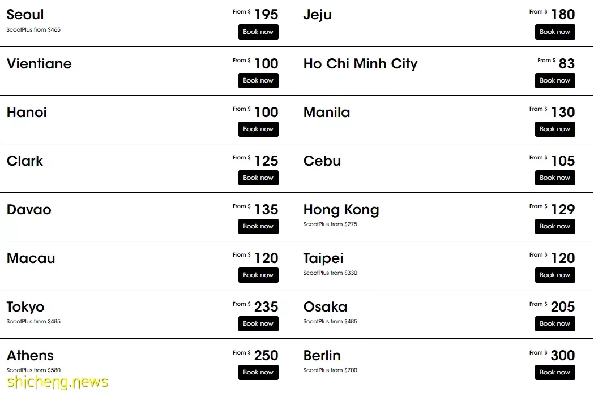
Task: Click Book now for Vientiane
Action: click(x=258, y=80)
